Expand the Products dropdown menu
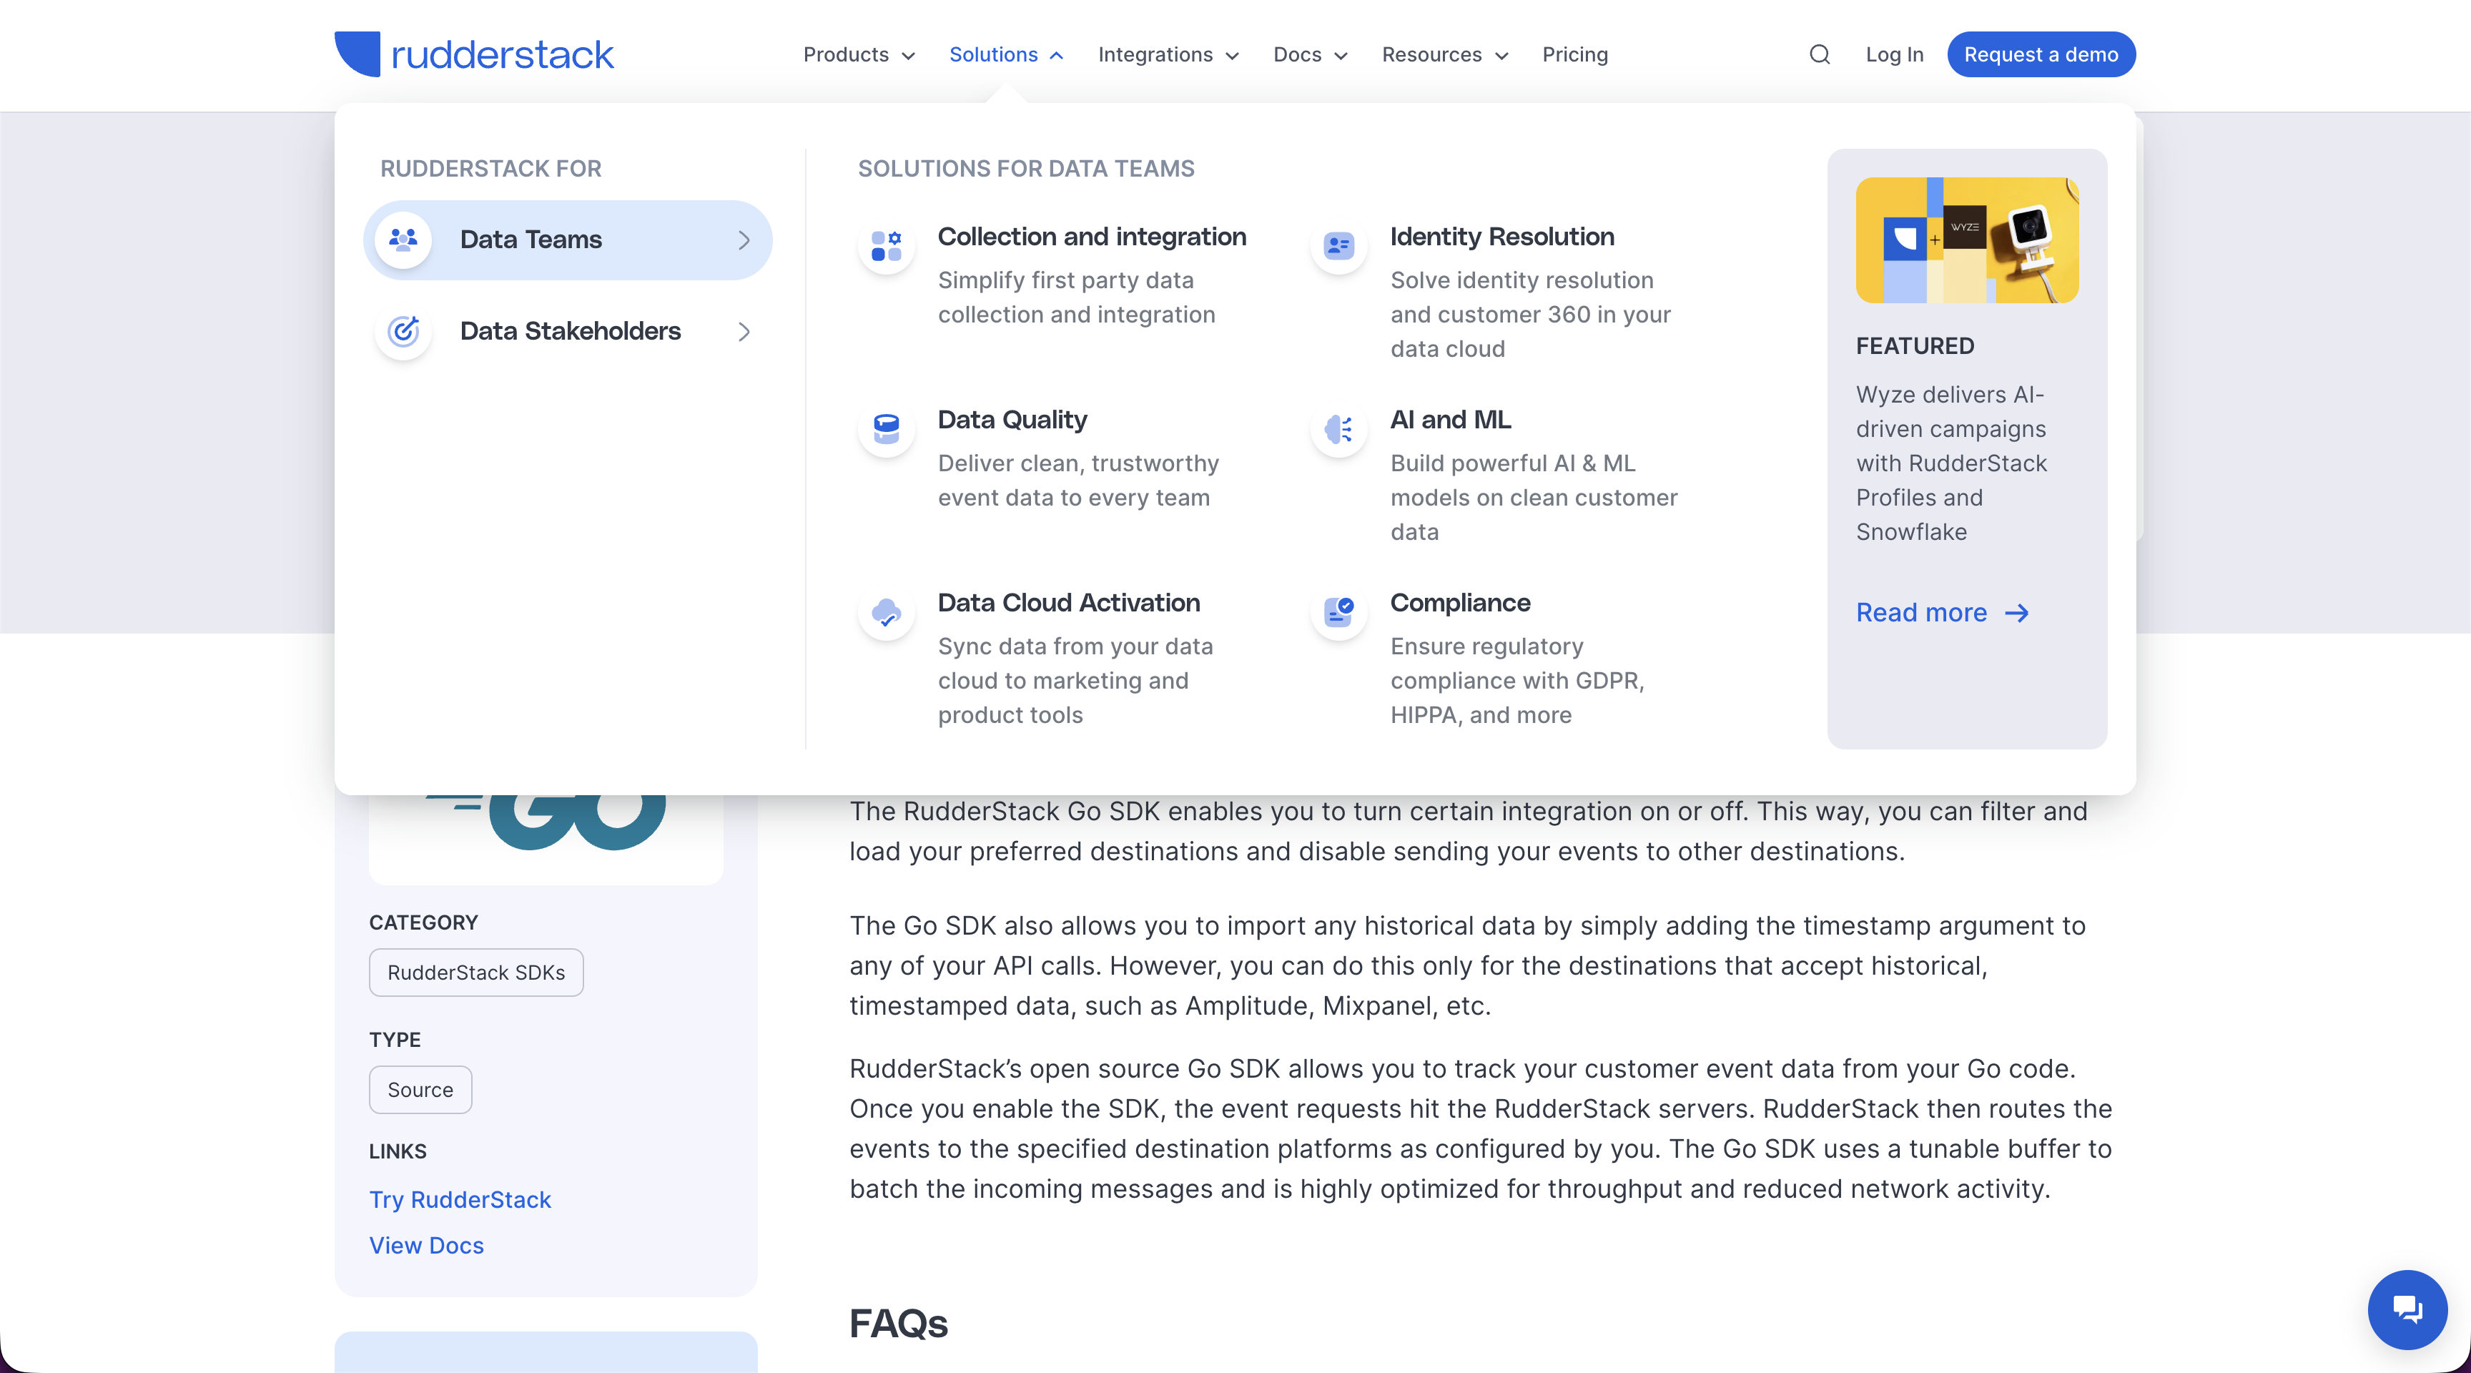The height and width of the screenshot is (1373, 2471). (x=859, y=54)
